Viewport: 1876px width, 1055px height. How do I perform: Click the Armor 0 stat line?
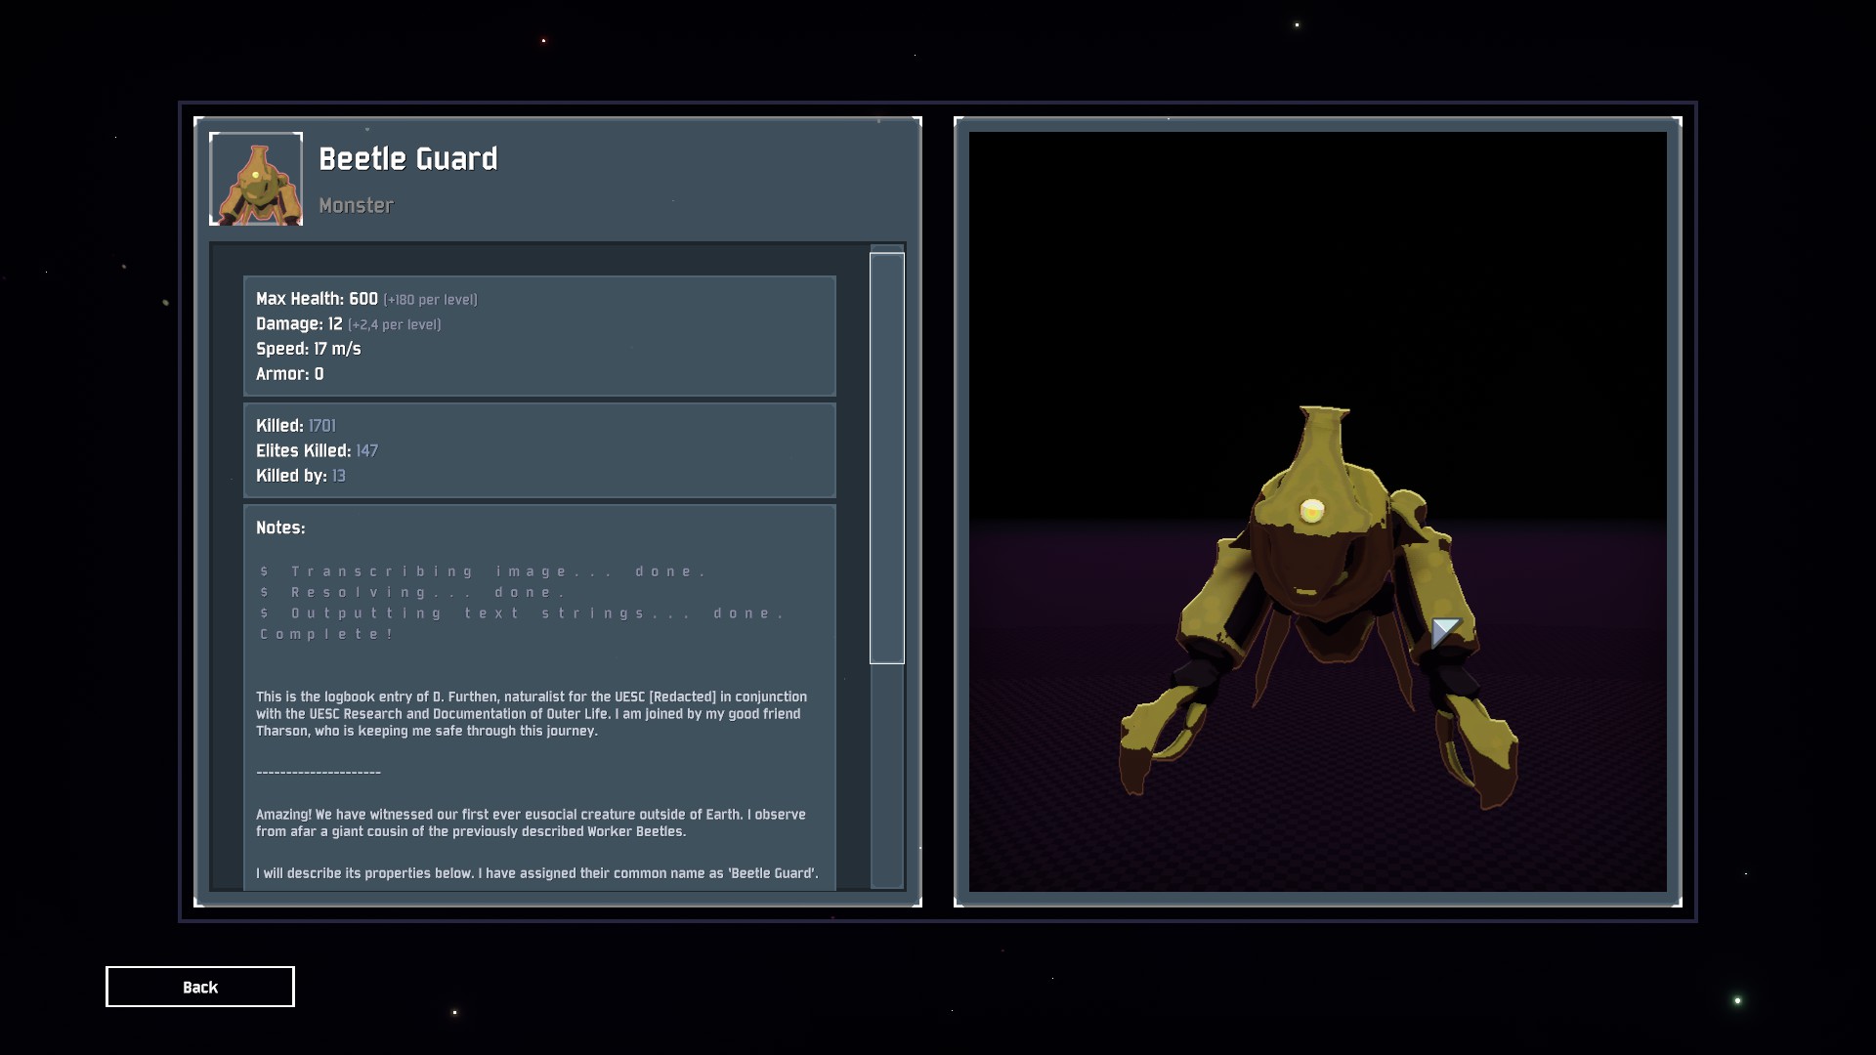289,374
